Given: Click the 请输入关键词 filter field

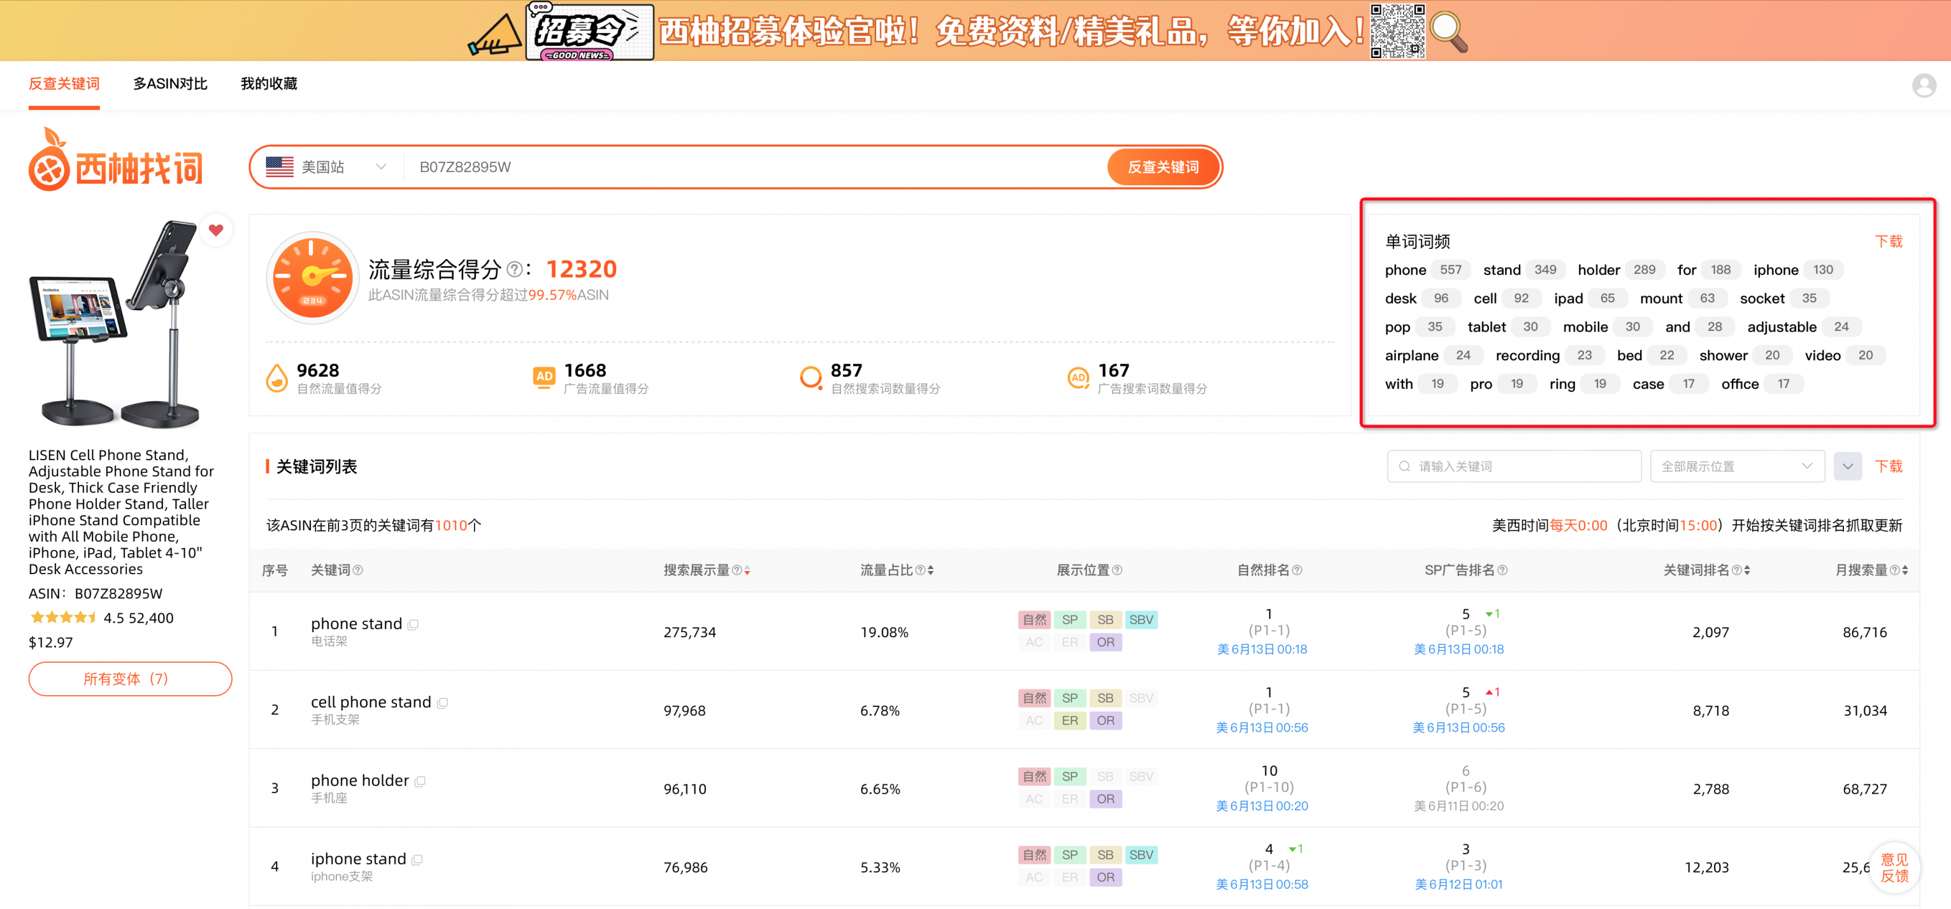Looking at the screenshot, I should pos(1513,466).
